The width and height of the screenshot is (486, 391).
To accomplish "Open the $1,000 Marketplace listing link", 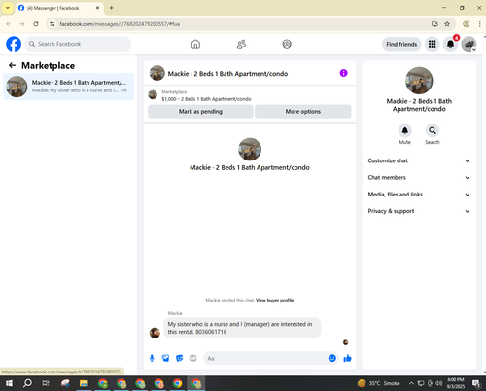I will [x=206, y=99].
